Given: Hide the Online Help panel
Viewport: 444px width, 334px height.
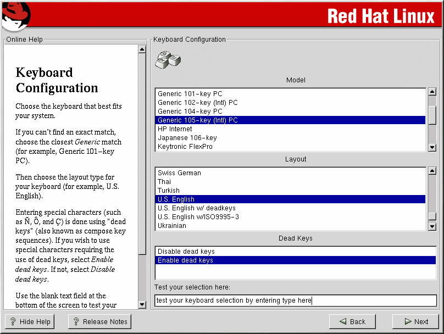Looking at the screenshot, I should (x=30, y=321).
